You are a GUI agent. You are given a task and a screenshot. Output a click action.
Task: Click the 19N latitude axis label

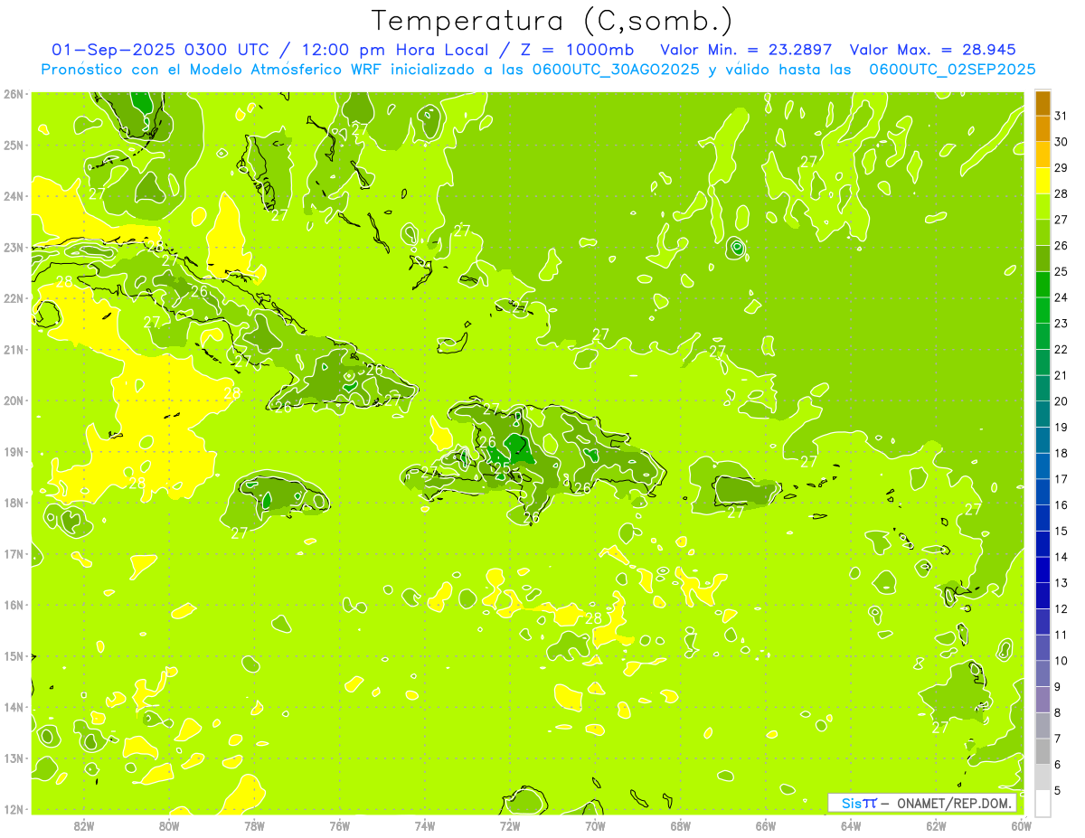click(13, 451)
